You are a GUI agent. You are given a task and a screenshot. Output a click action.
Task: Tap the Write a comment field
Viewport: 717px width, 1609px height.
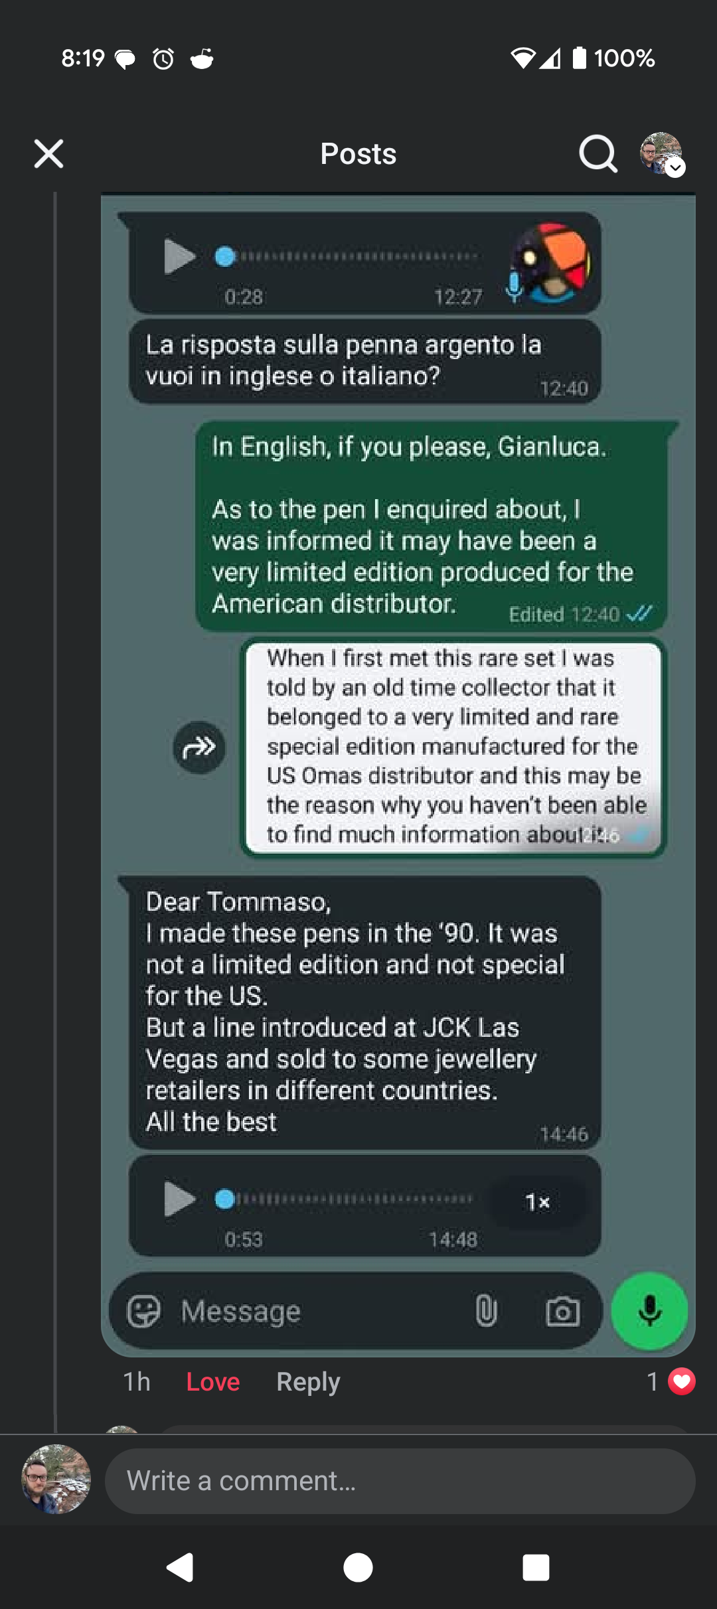[400, 1481]
